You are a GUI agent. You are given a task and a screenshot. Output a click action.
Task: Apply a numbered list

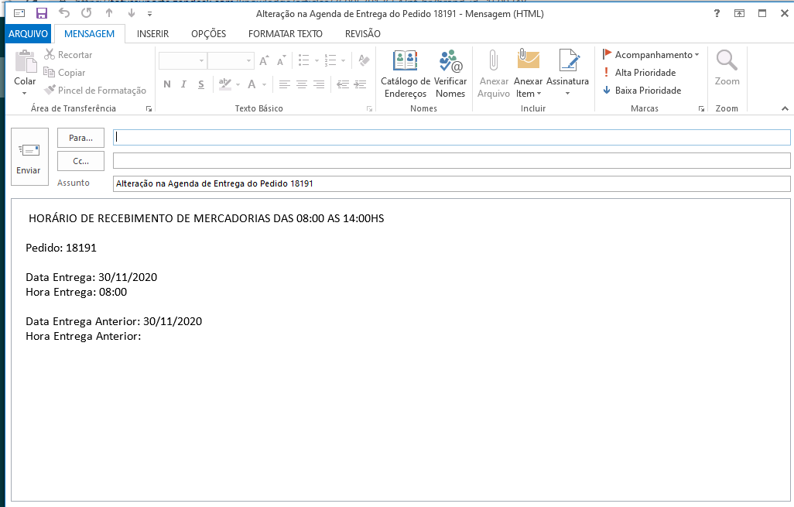click(x=330, y=61)
